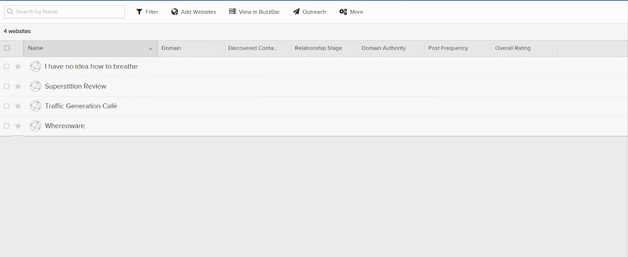Toggle Name column sort arrow

click(x=150, y=49)
